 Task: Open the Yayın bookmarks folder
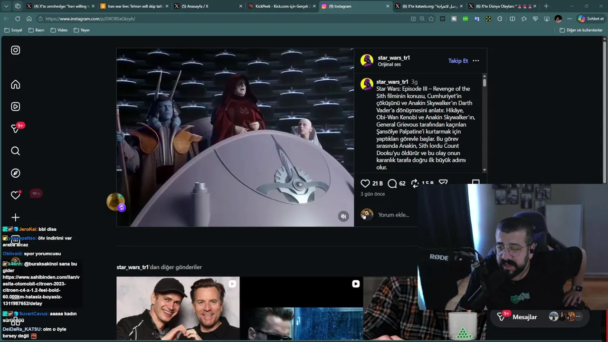pos(82,30)
